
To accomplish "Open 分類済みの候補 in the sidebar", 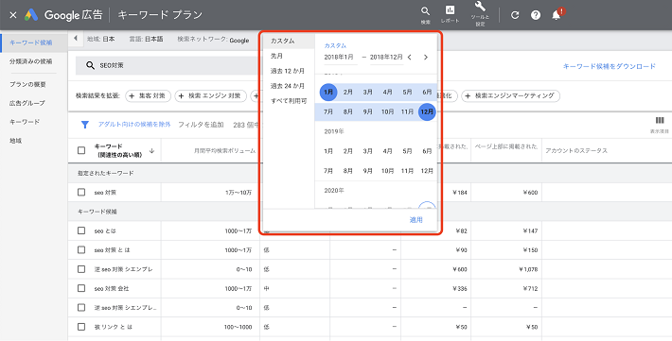I will tap(31, 61).
